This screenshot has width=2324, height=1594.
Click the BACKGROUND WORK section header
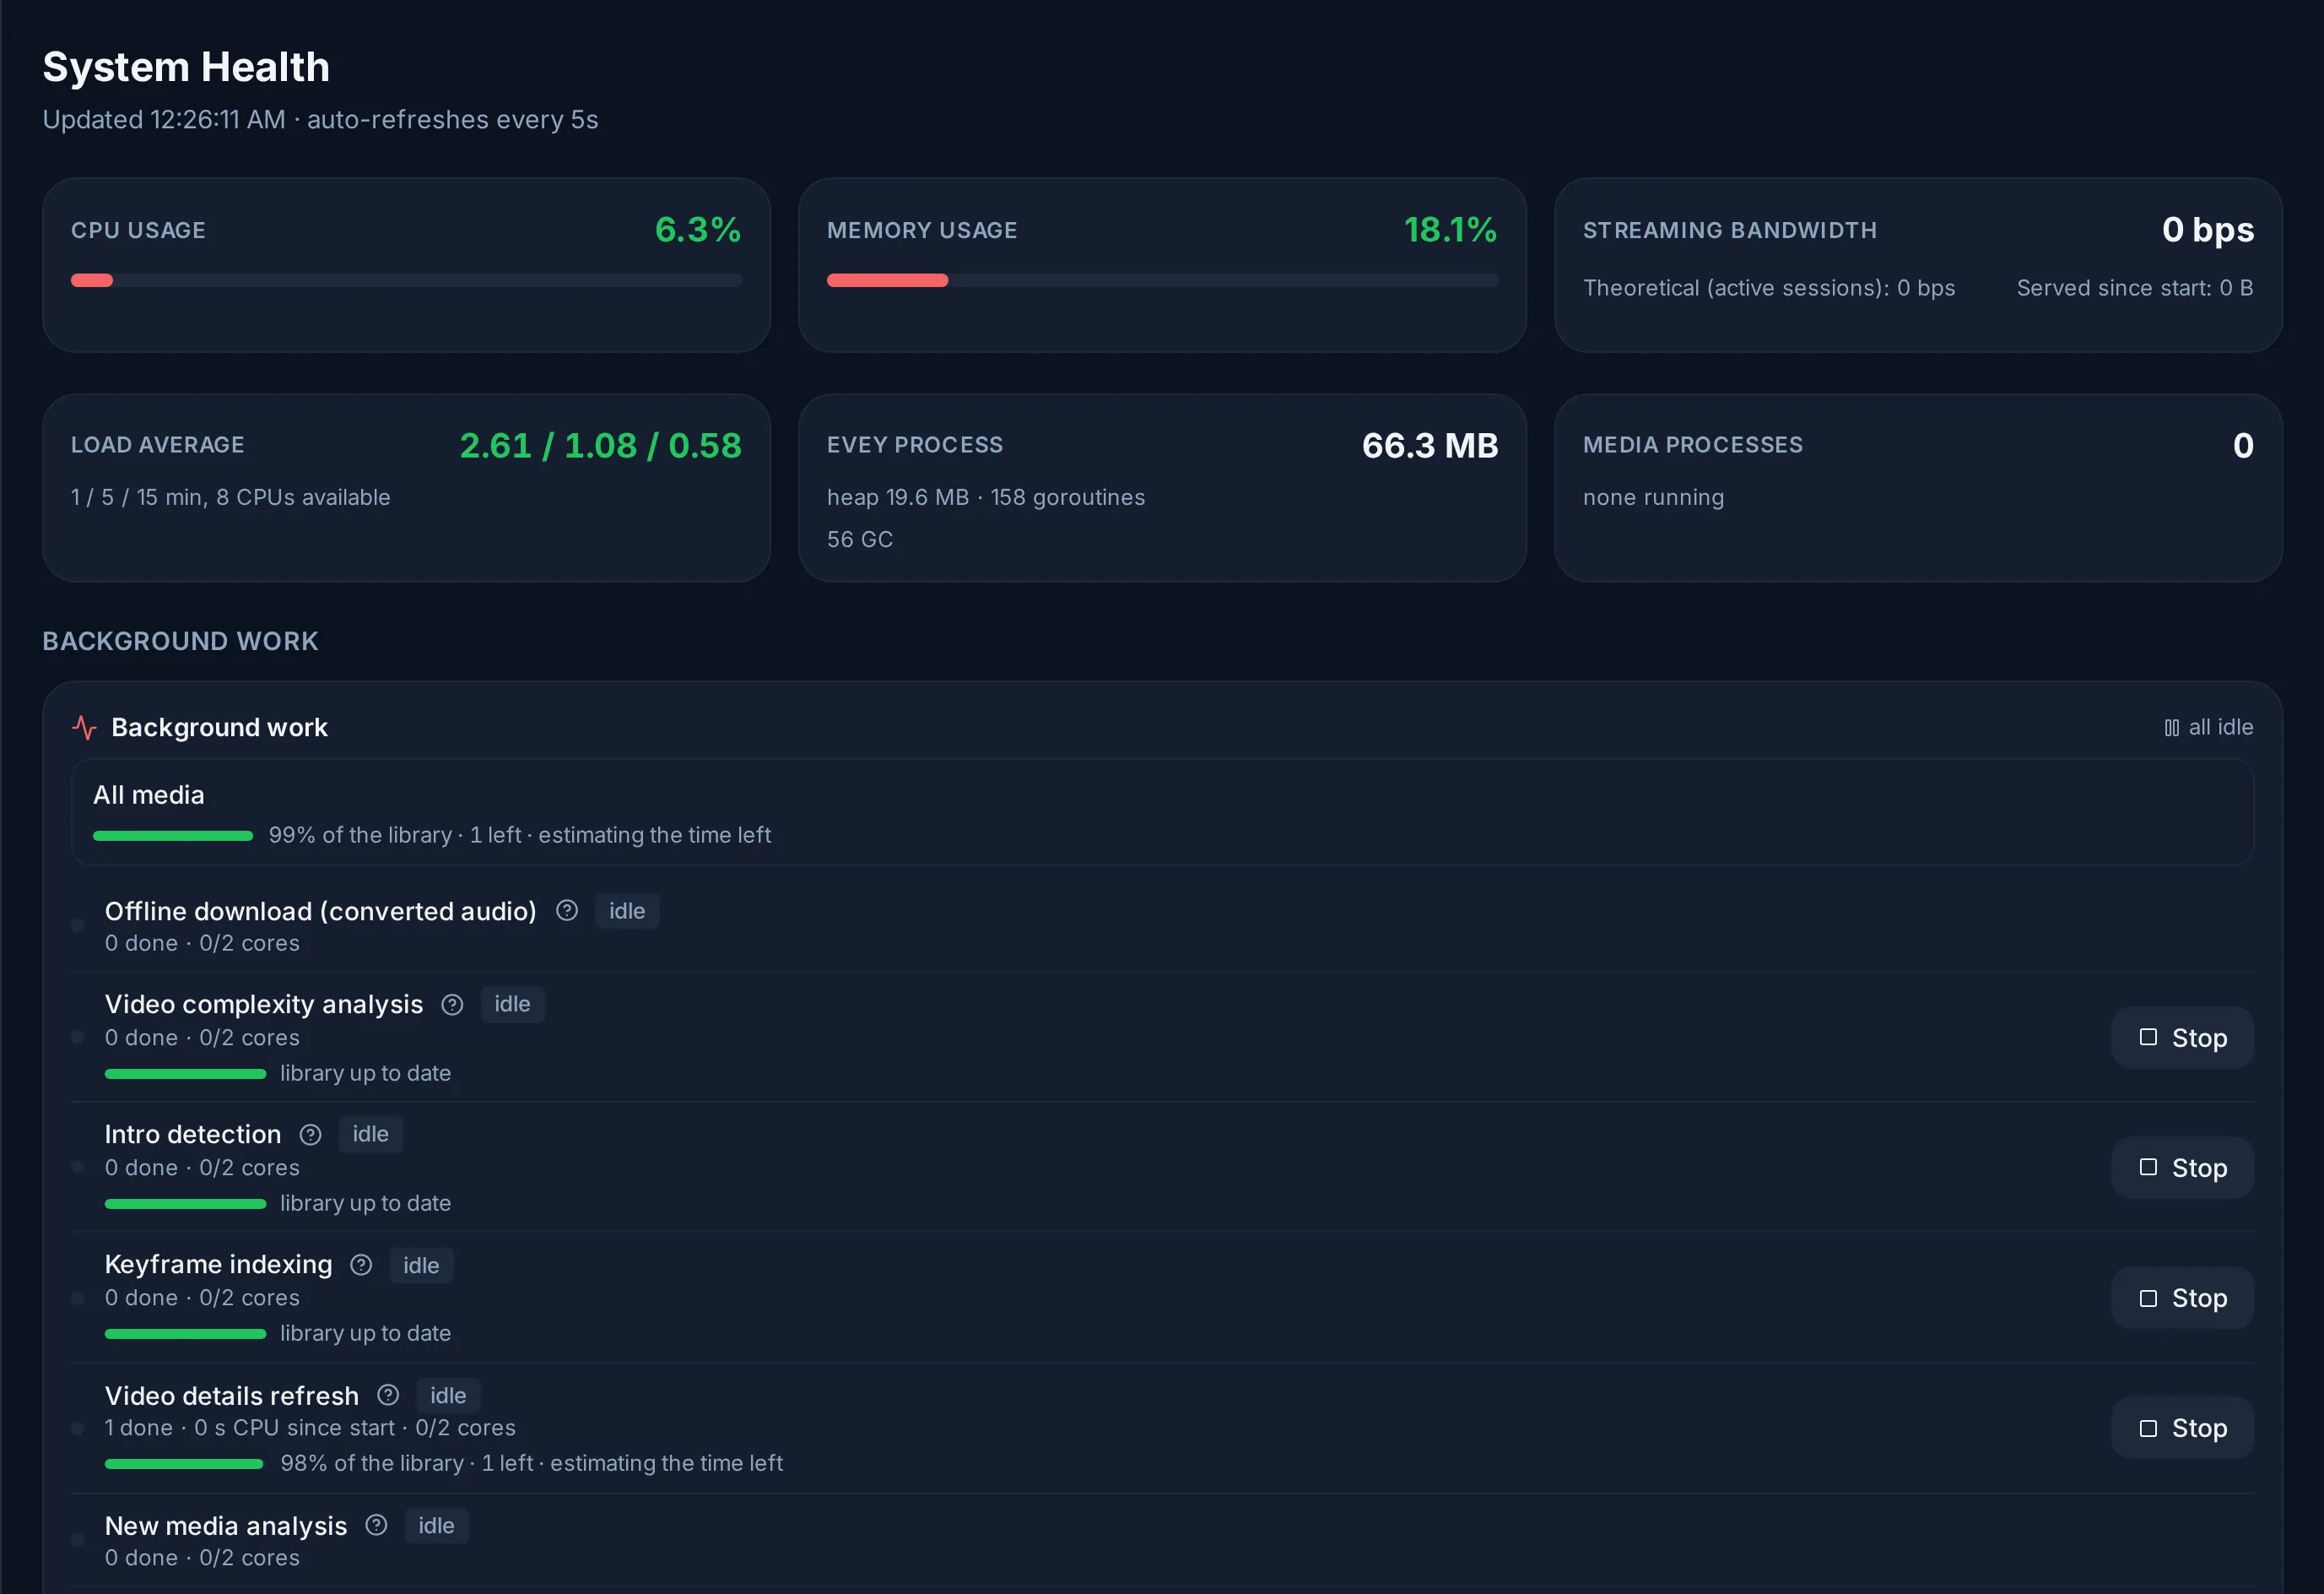[x=180, y=642]
